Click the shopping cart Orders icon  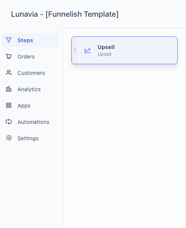tap(9, 56)
